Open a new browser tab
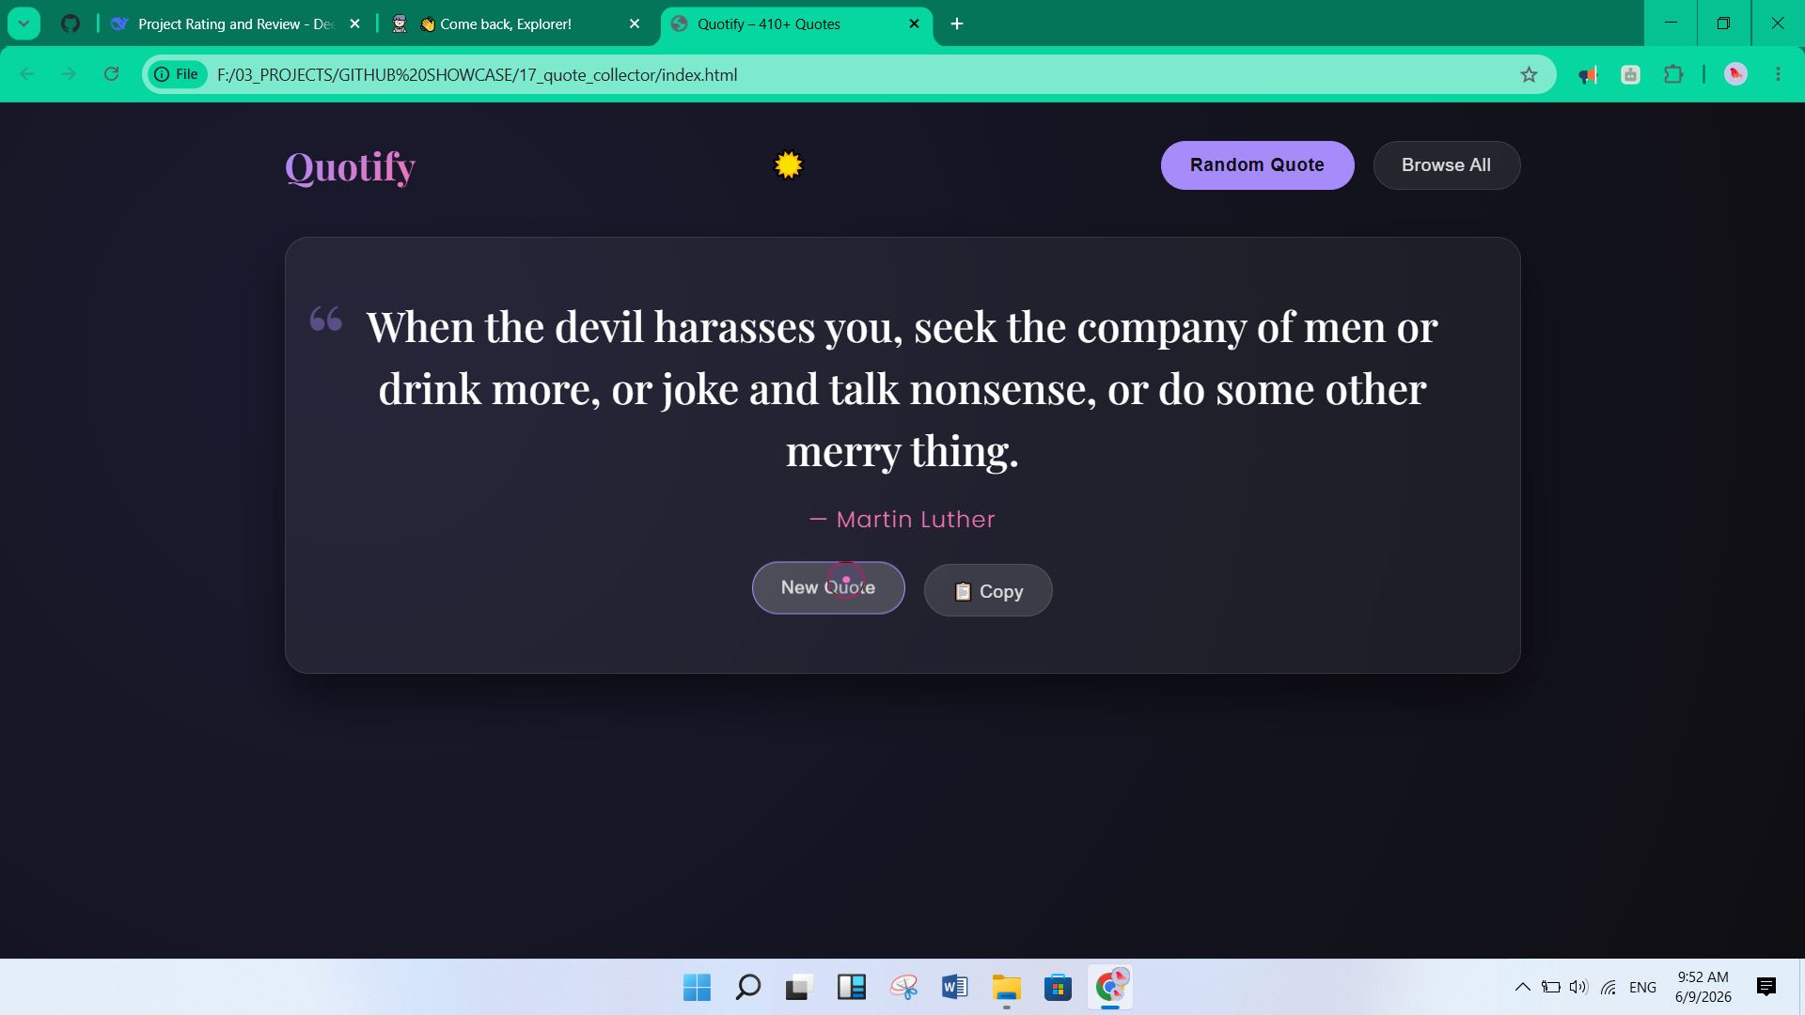Screen dimensions: 1805x1015 point(957,24)
